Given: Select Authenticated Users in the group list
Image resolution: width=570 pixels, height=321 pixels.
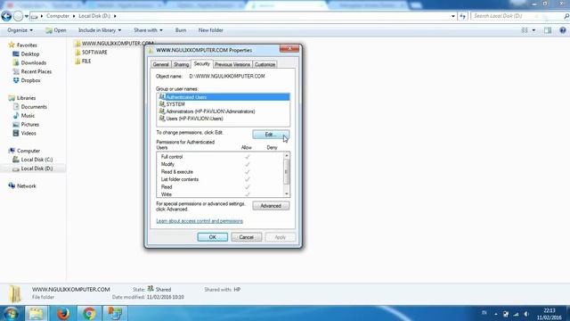Looking at the screenshot, I should coord(224,97).
